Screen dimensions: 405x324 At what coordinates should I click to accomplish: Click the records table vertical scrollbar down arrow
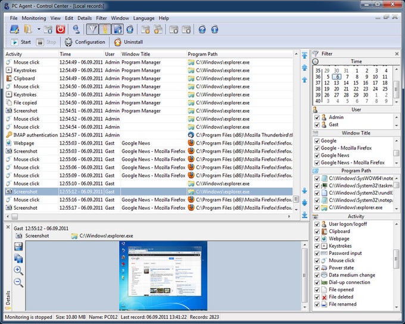click(x=296, y=210)
